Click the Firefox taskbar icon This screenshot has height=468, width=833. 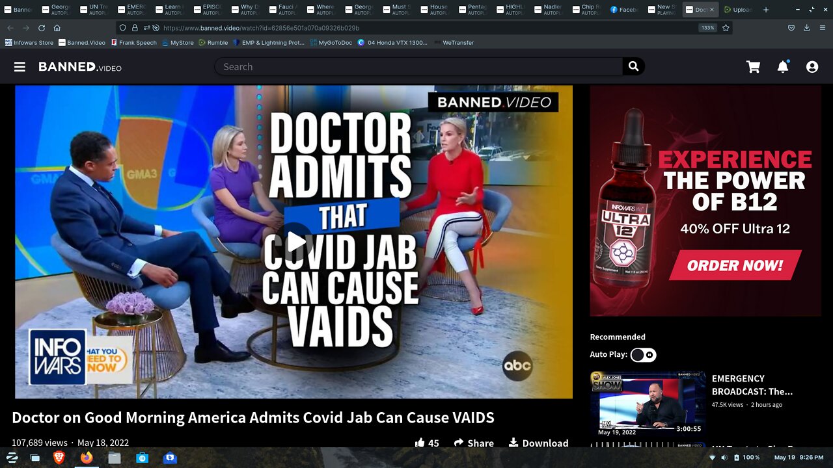[87, 458]
